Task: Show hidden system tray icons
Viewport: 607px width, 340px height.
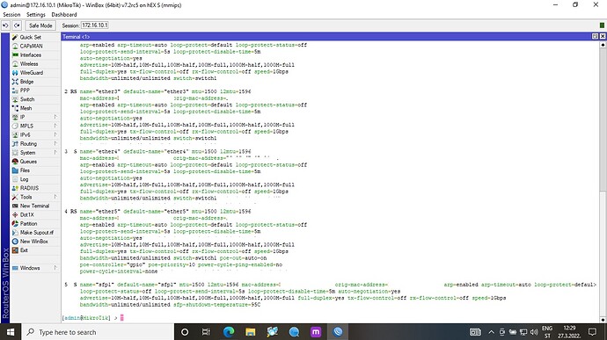Action: point(491,332)
